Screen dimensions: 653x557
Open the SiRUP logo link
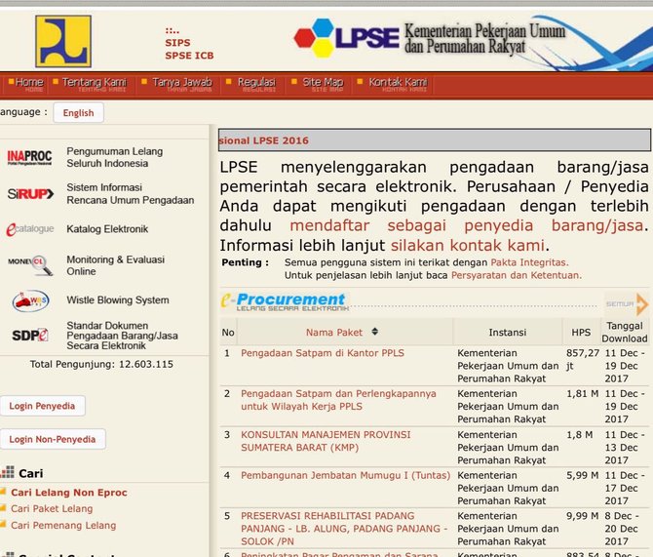click(30, 194)
